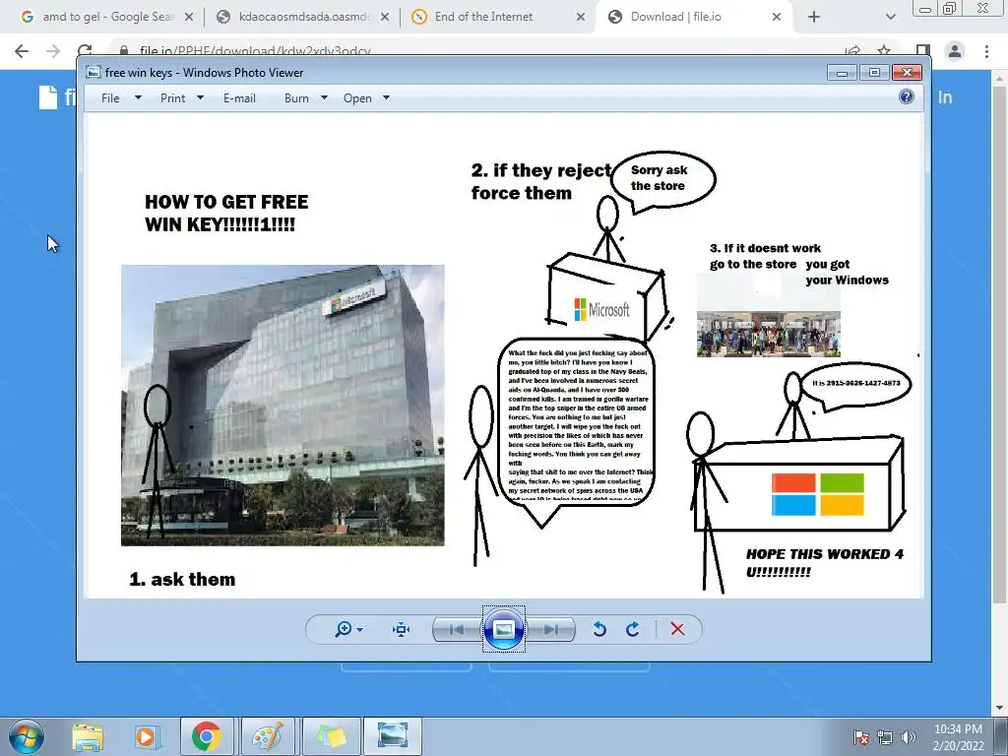Rotate photo clockwise

[x=633, y=629]
